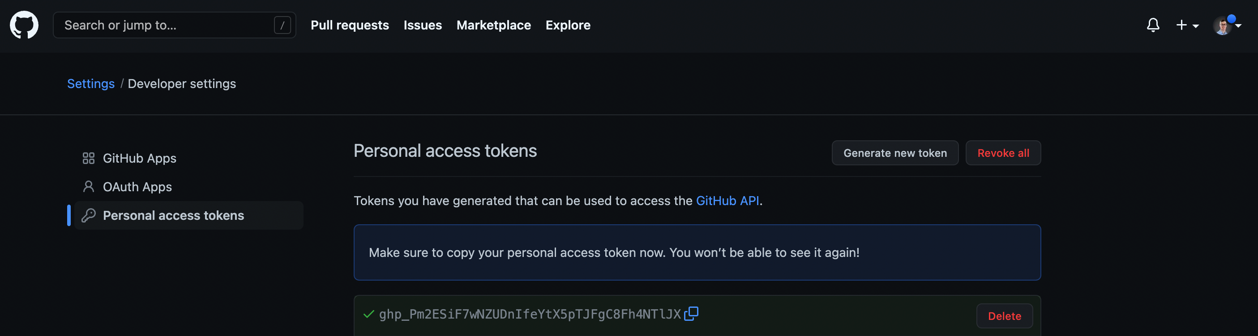Go to the Issues page
This screenshot has height=336, width=1258.
point(423,25)
